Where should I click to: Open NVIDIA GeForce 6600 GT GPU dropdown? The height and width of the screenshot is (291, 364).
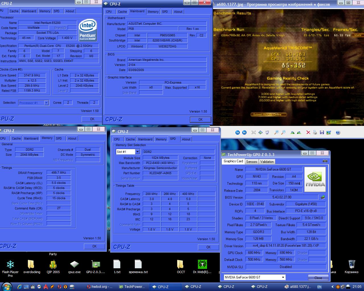click(283, 277)
